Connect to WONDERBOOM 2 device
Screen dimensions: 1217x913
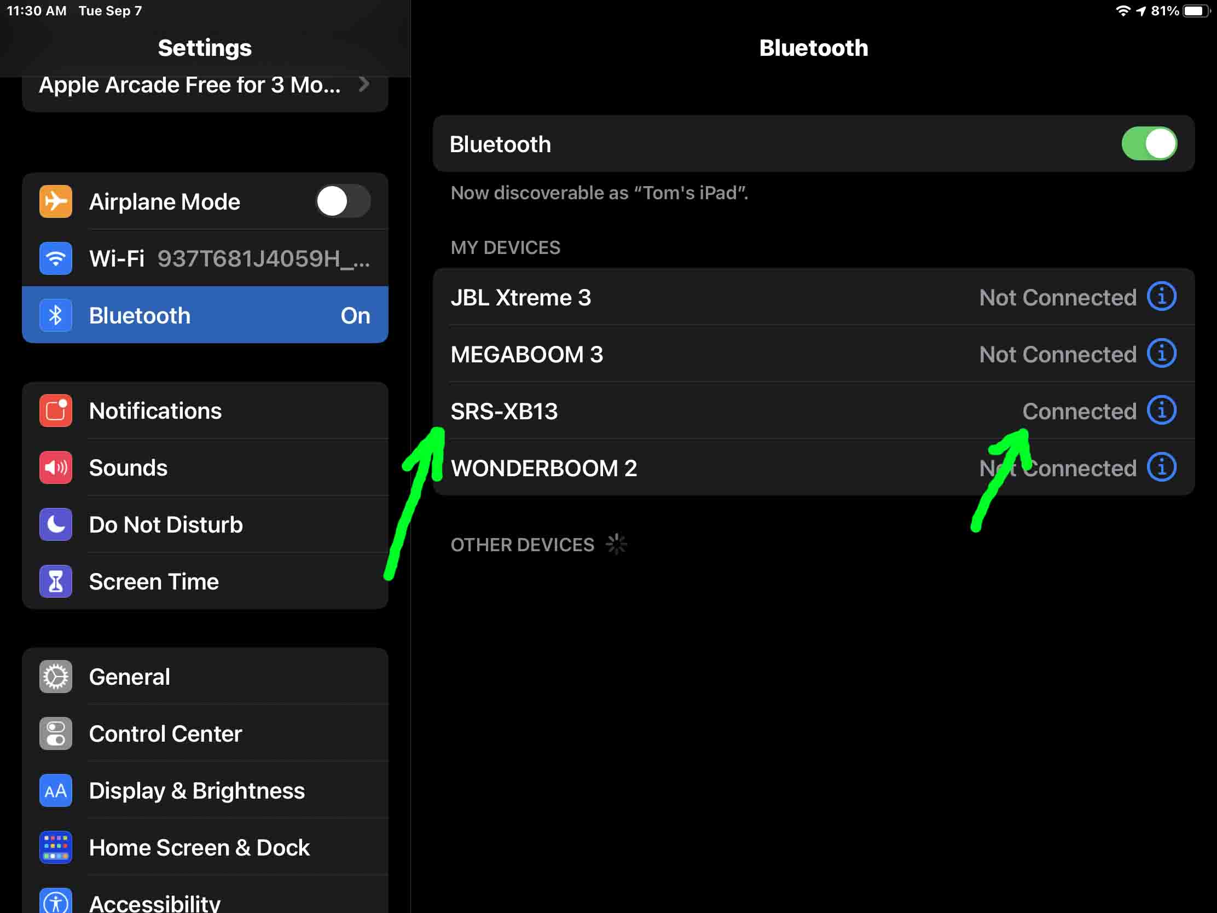pos(813,467)
